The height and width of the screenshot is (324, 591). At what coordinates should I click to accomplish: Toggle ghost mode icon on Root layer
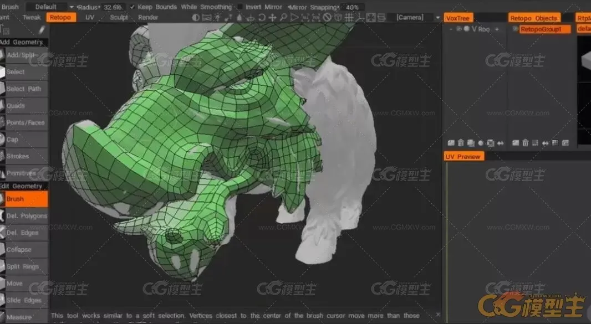coord(458,29)
